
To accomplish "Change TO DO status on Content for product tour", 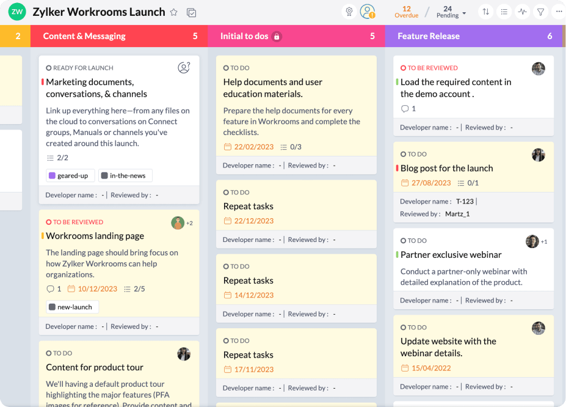I will [59, 353].
